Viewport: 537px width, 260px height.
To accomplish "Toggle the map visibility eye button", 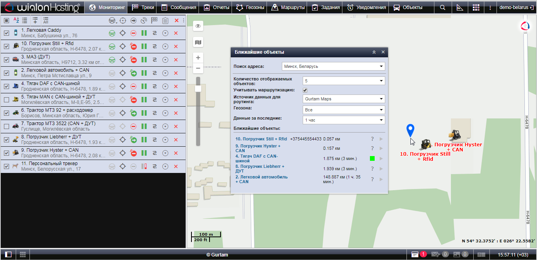I will pos(198,26).
